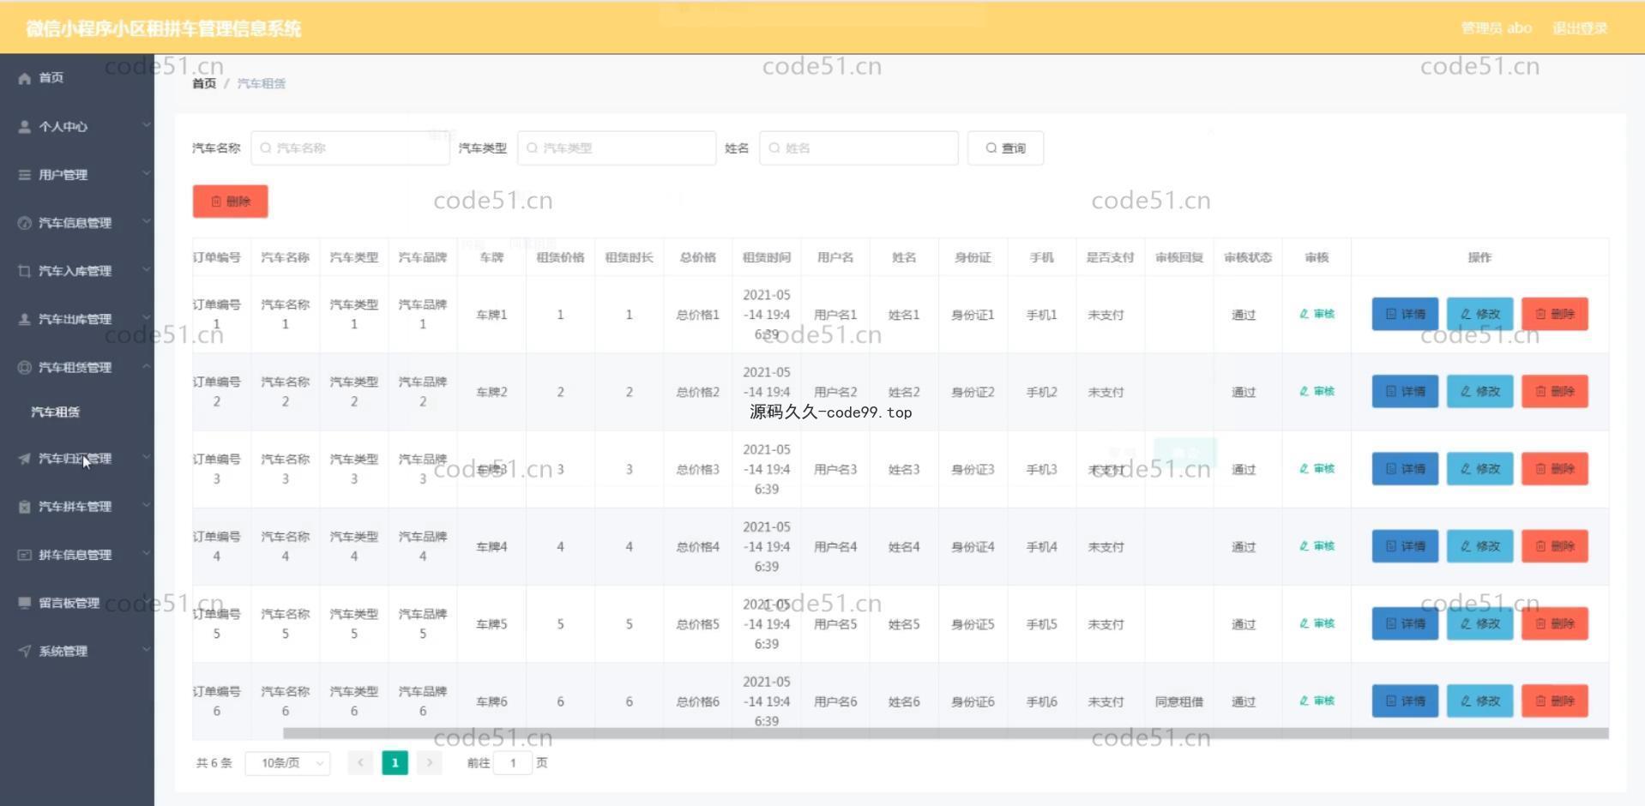The image size is (1645, 806).
Task: Click the 审核 edit icon for 订单编号4
Action: tap(1305, 546)
